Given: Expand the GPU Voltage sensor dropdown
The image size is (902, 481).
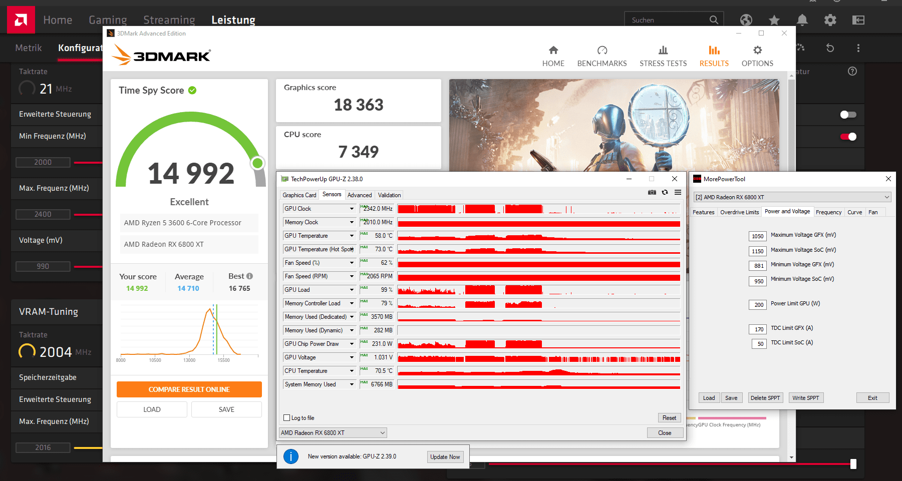Looking at the screenshot, I should tap(352, 357).
